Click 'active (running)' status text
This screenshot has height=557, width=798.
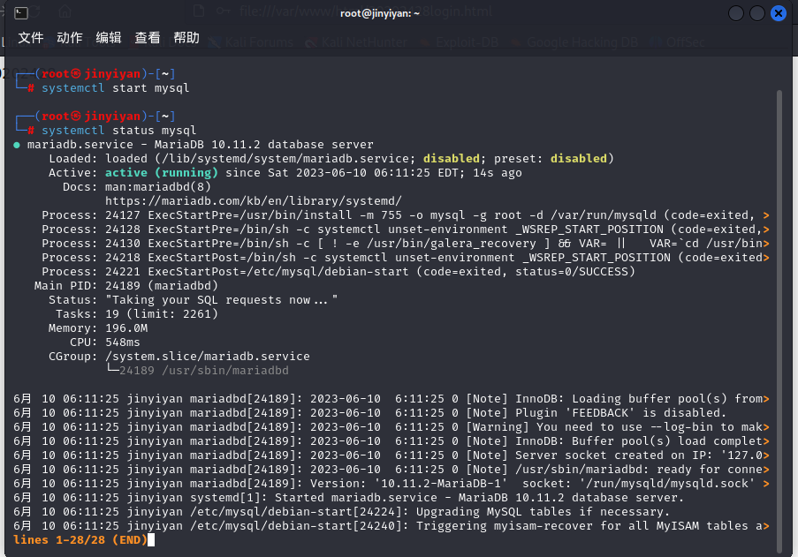tap(162, 173)
